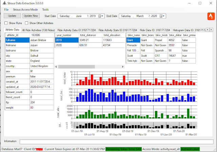Open the Tools menu
This screenshot has width=217, height=152.
tap(45, 10)
